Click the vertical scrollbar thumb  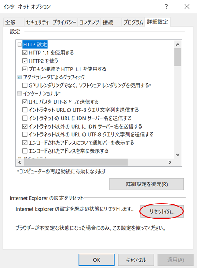(x=178, y=57)
